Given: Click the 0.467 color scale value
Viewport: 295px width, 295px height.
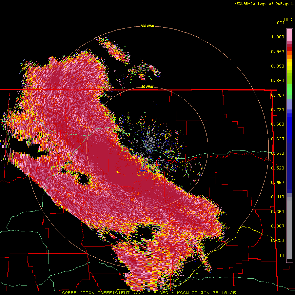Looking at the screenshot, I should point(278,182).
